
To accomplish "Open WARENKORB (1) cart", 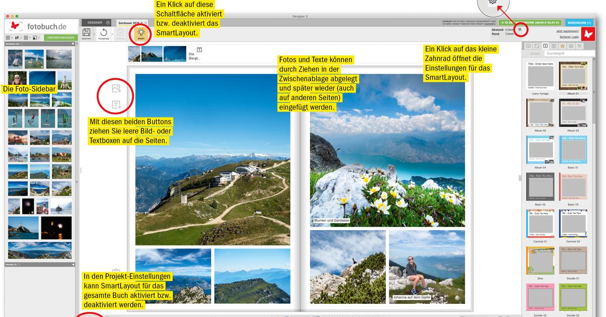I will click(x=578, y=23).
